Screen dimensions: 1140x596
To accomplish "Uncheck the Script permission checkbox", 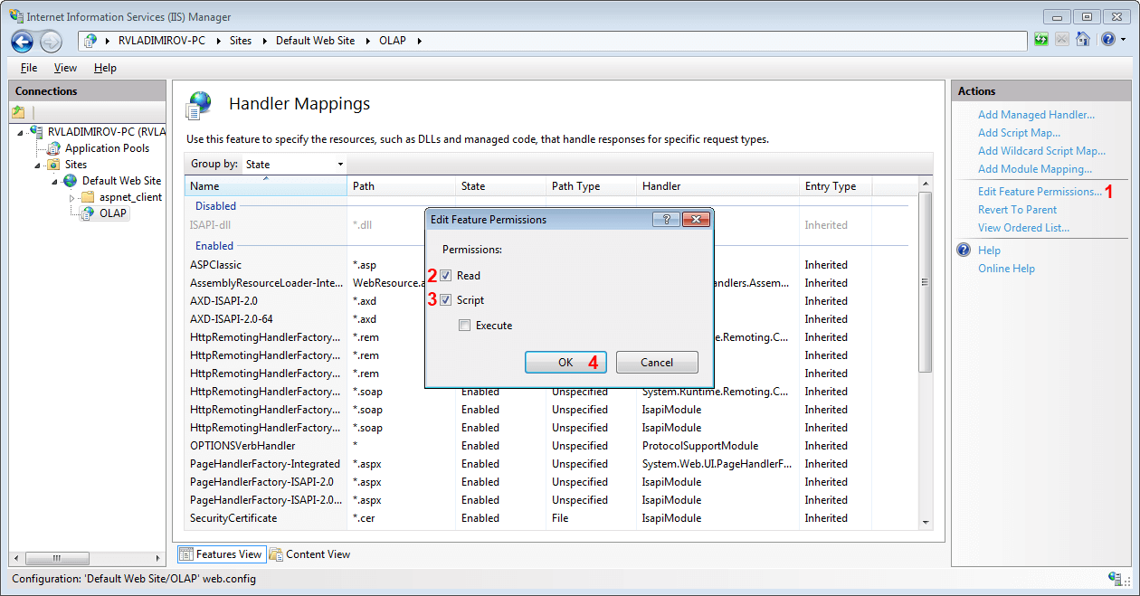I will [445, 299].
